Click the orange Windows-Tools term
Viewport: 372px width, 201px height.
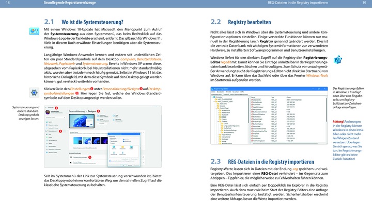(x=317, y=76)
